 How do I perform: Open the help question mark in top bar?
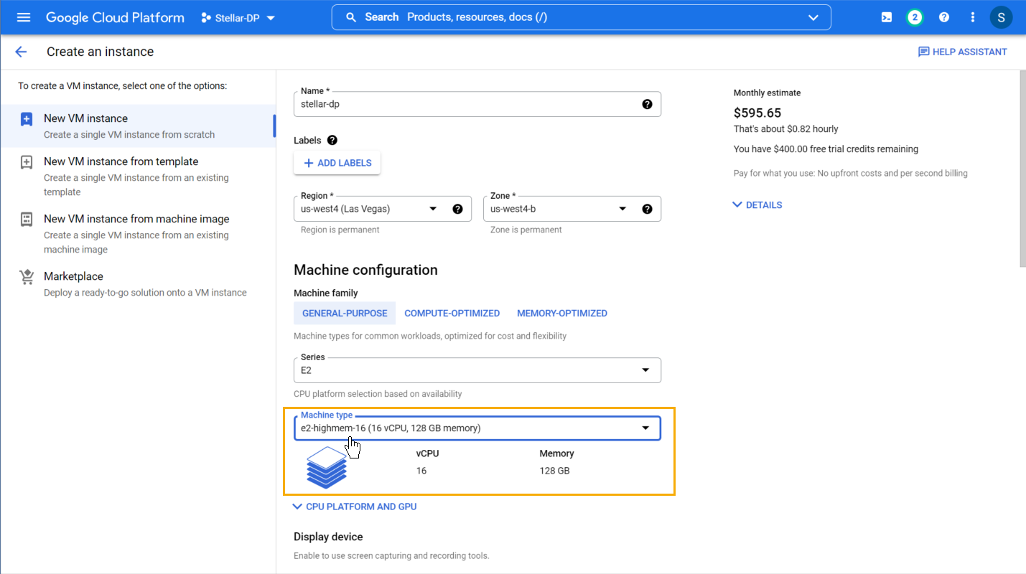[944, 17]
